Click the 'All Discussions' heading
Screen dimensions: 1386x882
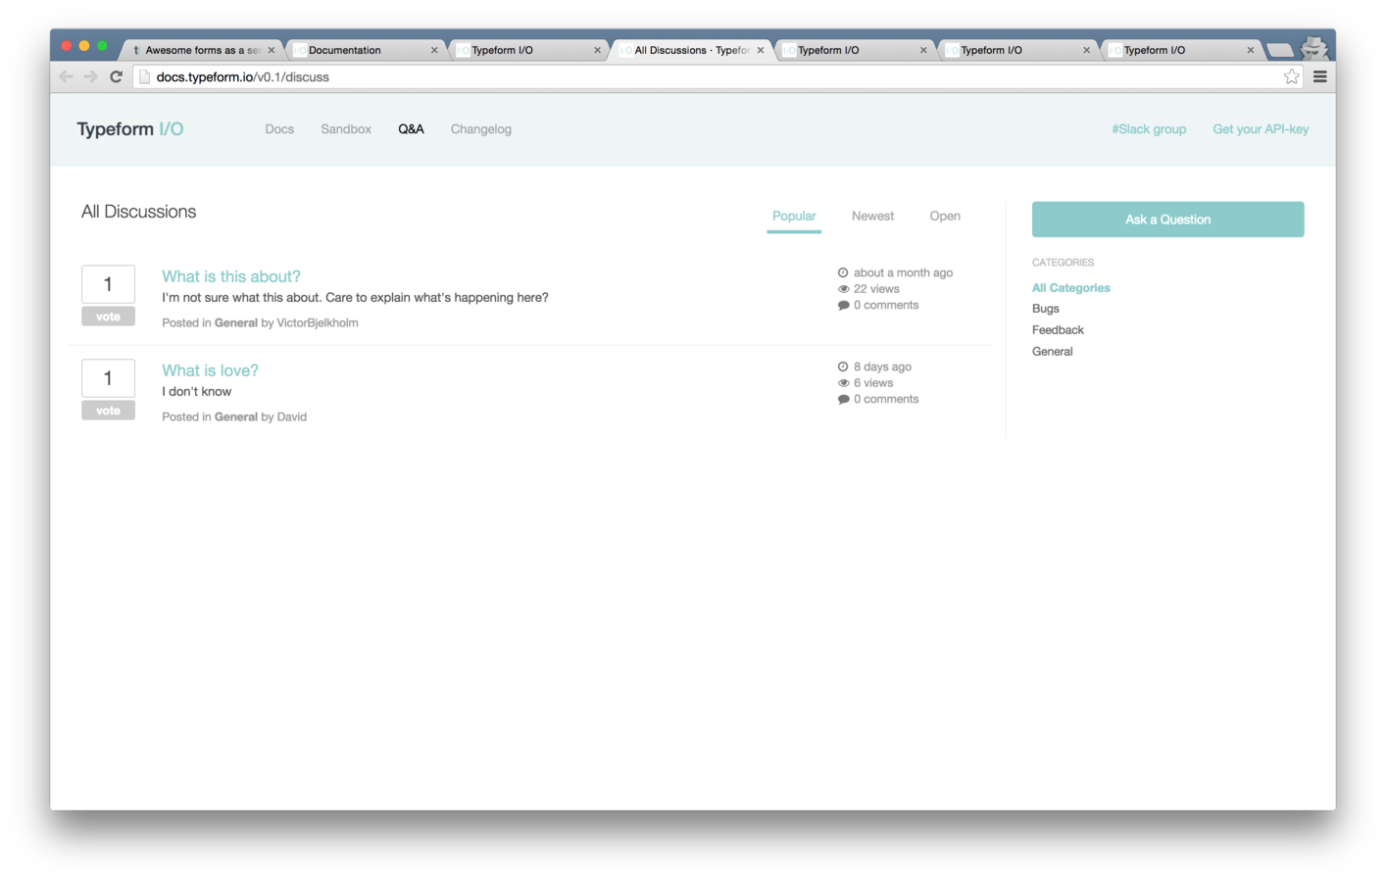click(138, 212)
